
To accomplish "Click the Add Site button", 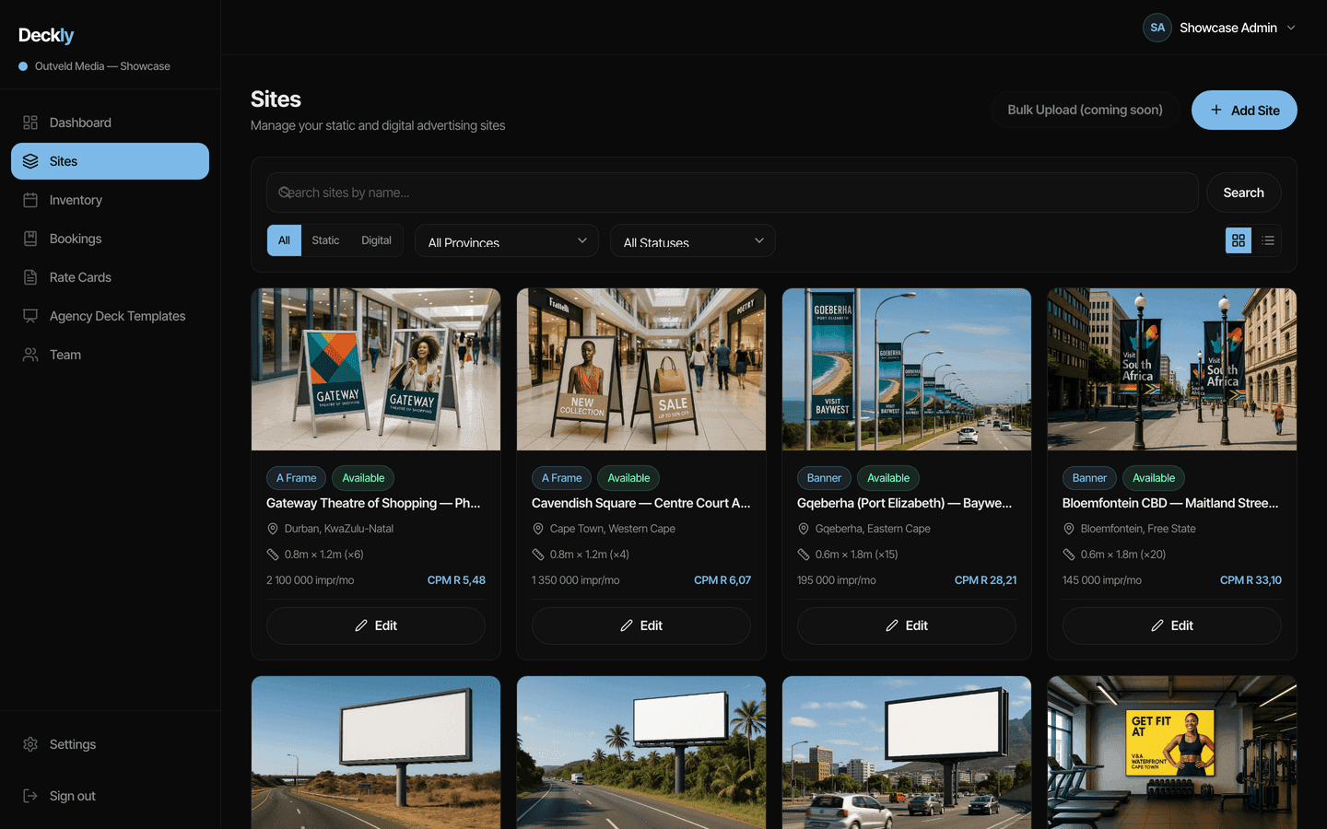I will pos(1244,110).
